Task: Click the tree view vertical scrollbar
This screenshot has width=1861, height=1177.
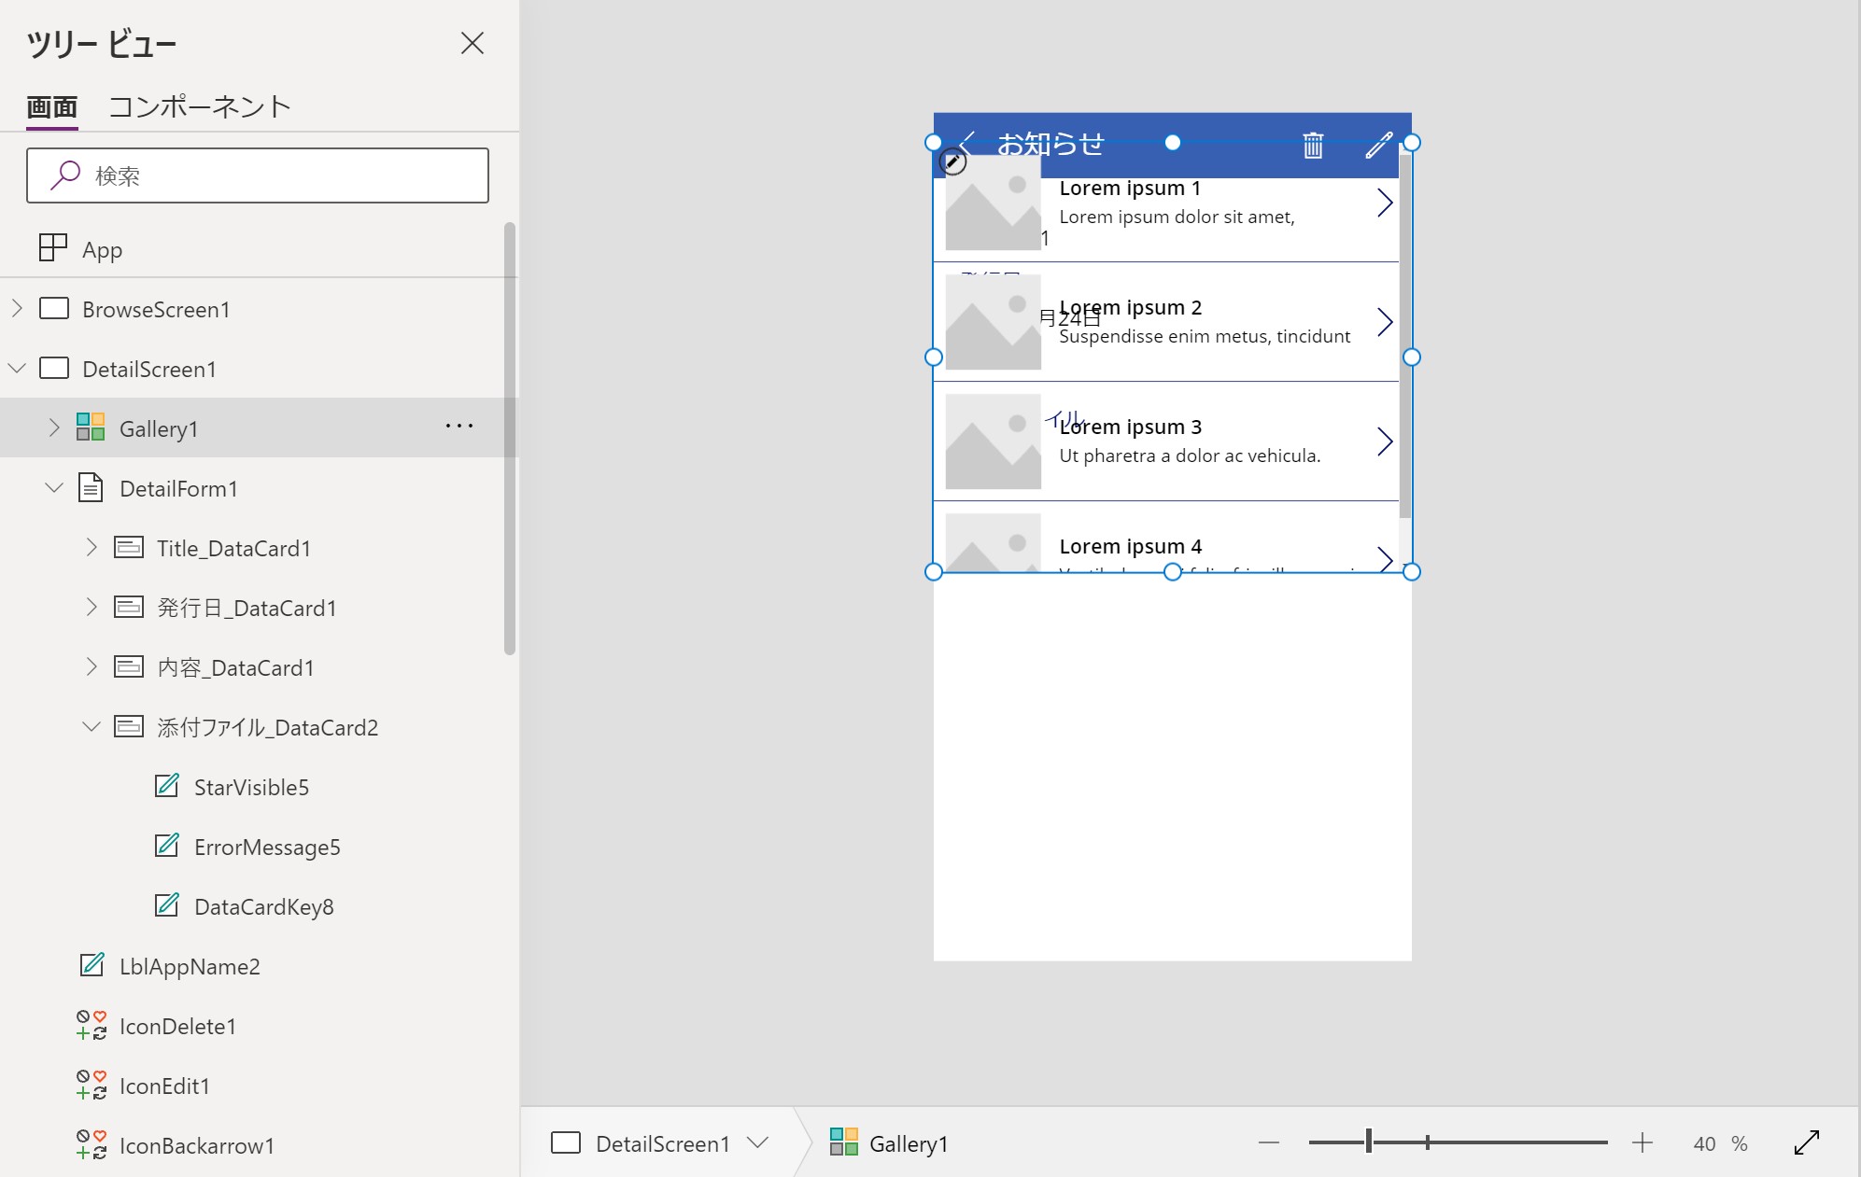Action: click(x=510, y=439)
